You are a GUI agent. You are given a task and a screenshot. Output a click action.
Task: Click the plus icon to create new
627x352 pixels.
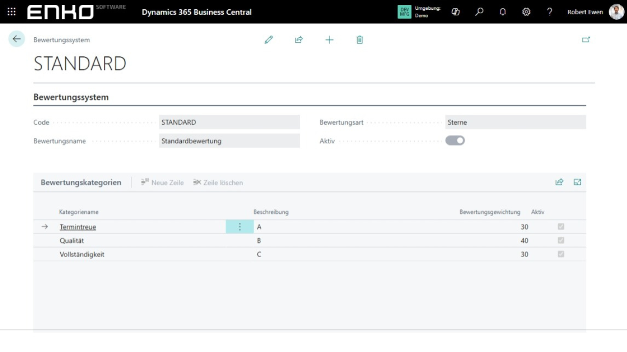point(329,40)
